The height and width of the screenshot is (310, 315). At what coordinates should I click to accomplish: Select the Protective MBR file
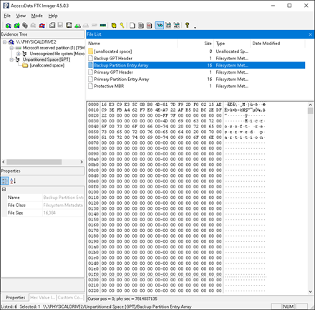196,86
